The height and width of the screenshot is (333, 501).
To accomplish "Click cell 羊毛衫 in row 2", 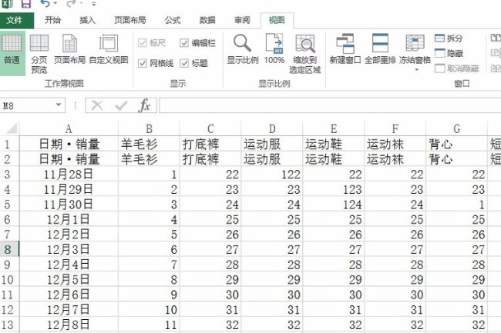I will (149, 159).
